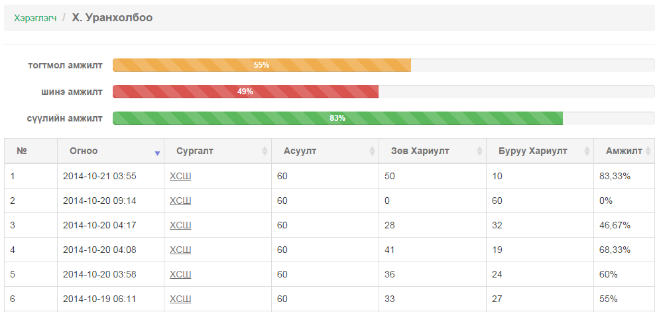Open the Хэрэглэгч breadcrumb link

(x=35, y=18)
